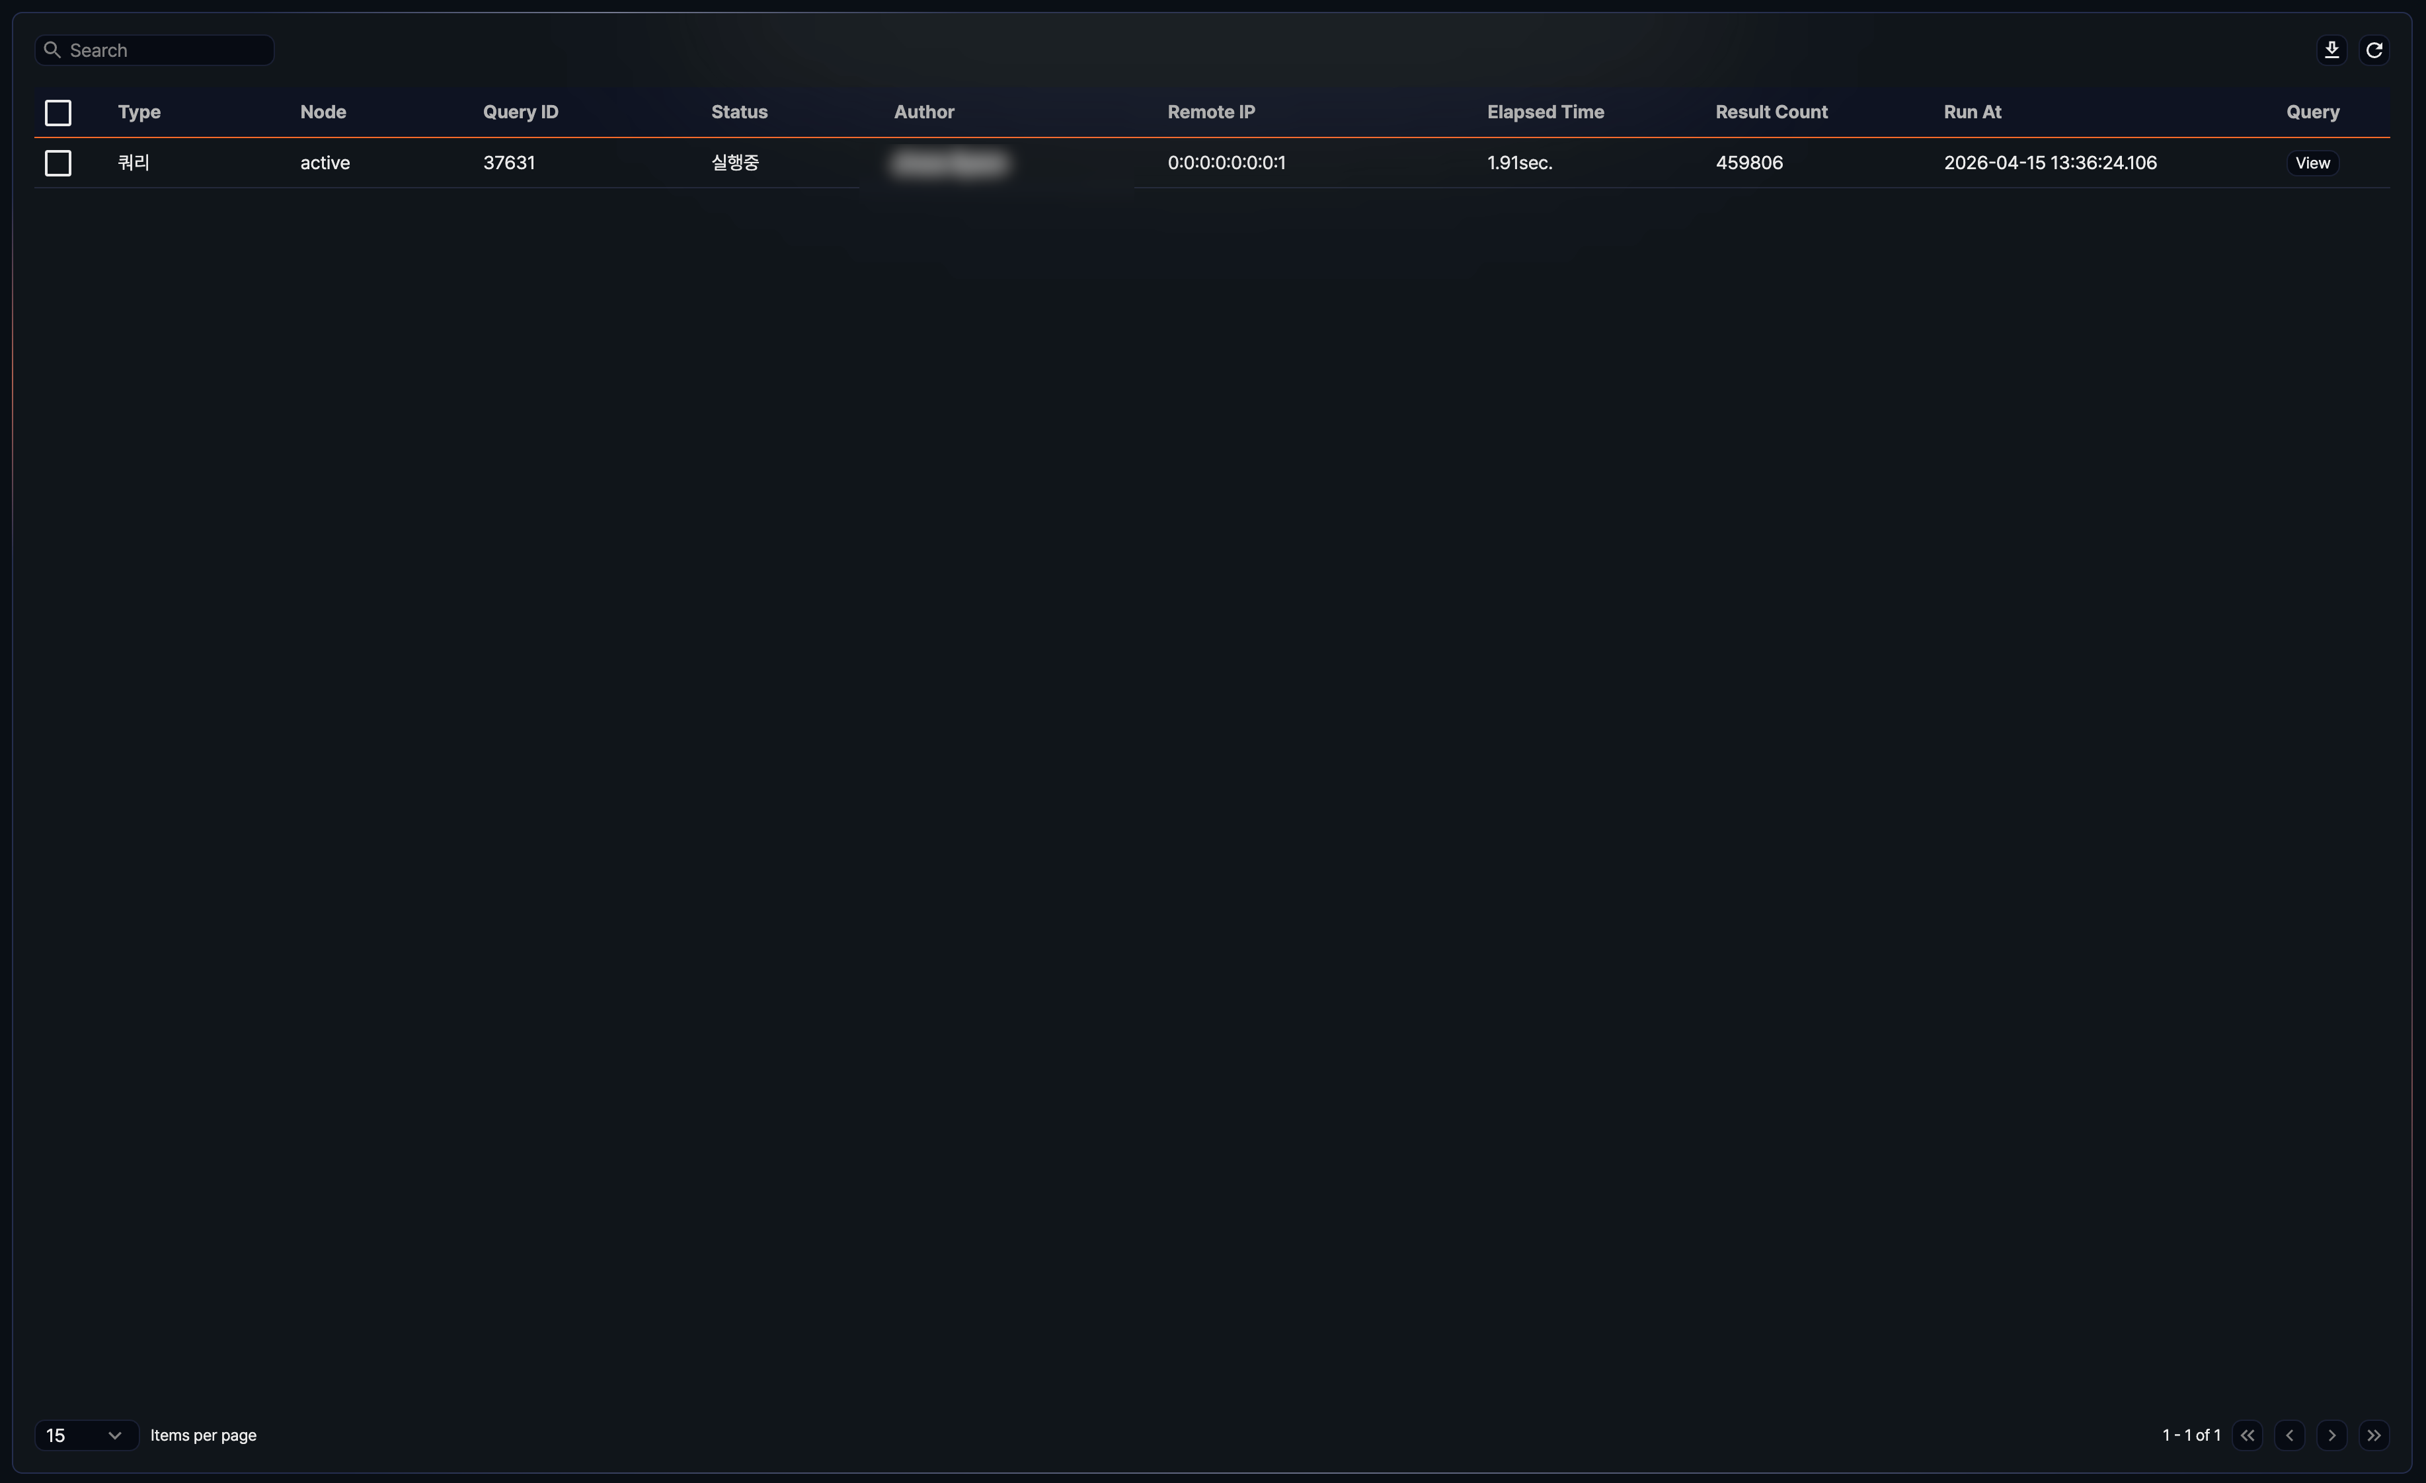2426x1483 pixels.
Task: Refresh the query list
Action: tap(2375, 49)
